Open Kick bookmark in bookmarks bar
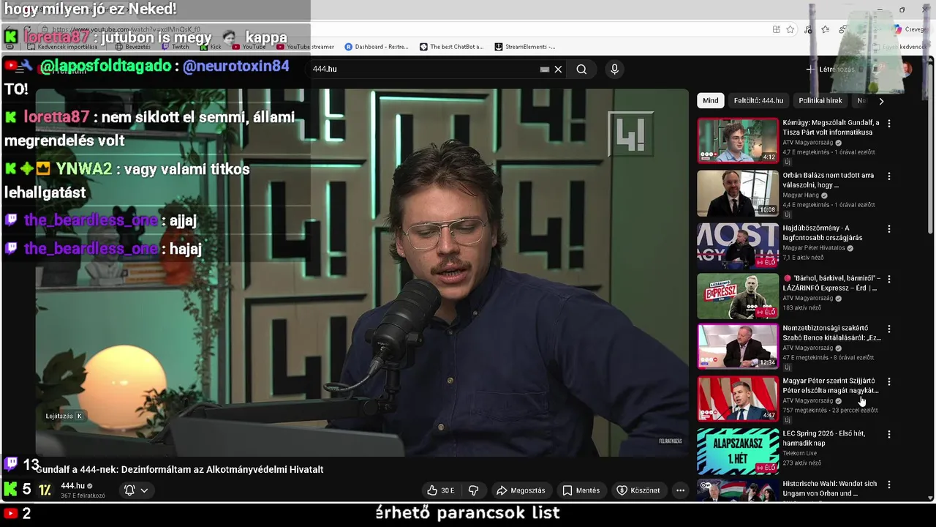 (211, 47)
